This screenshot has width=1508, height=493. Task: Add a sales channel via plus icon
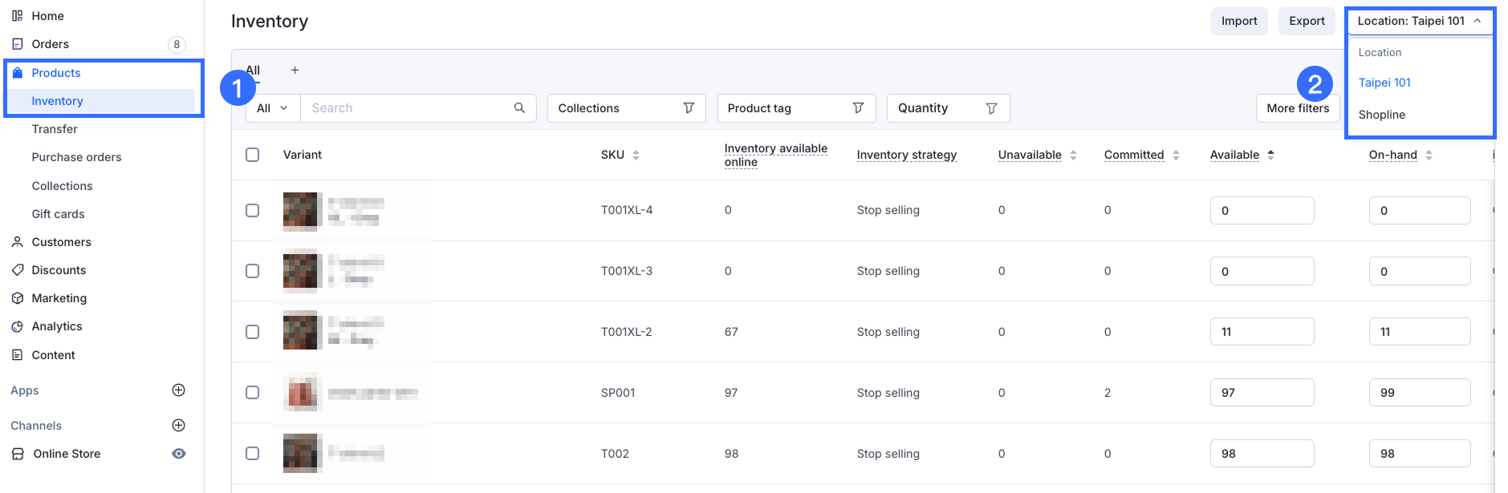click(x=179, y=426)
